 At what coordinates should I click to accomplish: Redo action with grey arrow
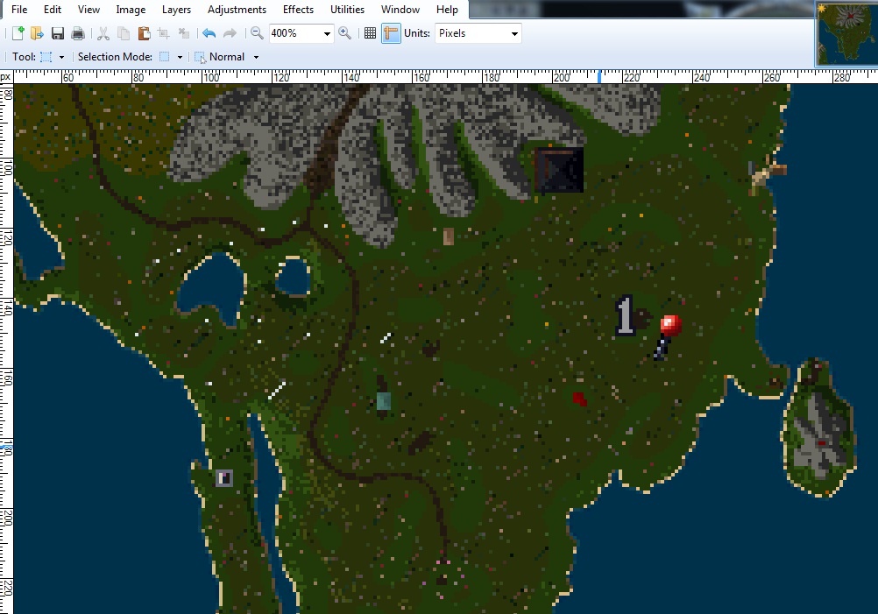pyautogui.click(x=230, y=33)
